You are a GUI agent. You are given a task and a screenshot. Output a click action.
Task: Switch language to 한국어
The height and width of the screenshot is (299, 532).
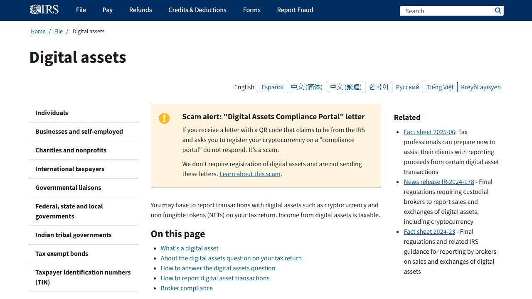379,87
